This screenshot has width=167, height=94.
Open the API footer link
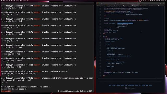[x=140, y=85]
